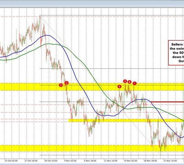The width and height of the screenshot is (184, 165).
Task: Click red swing marker number 4
Action: pos(119,87)
